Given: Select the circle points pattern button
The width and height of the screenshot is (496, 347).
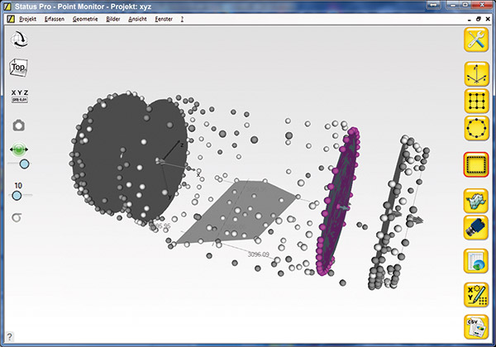Looking at the screenshot, I should click(x=476, y=130).
